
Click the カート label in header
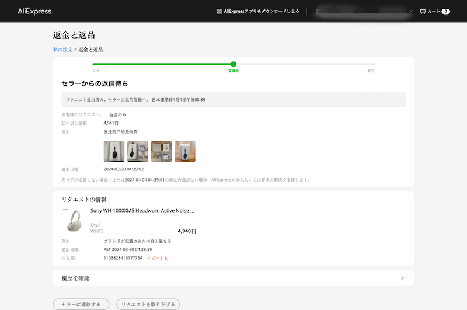click(434, 11)
